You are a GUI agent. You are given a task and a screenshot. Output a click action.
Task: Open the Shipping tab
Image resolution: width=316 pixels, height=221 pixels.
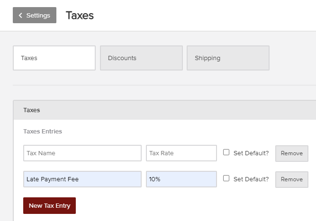tap(228, 58)
